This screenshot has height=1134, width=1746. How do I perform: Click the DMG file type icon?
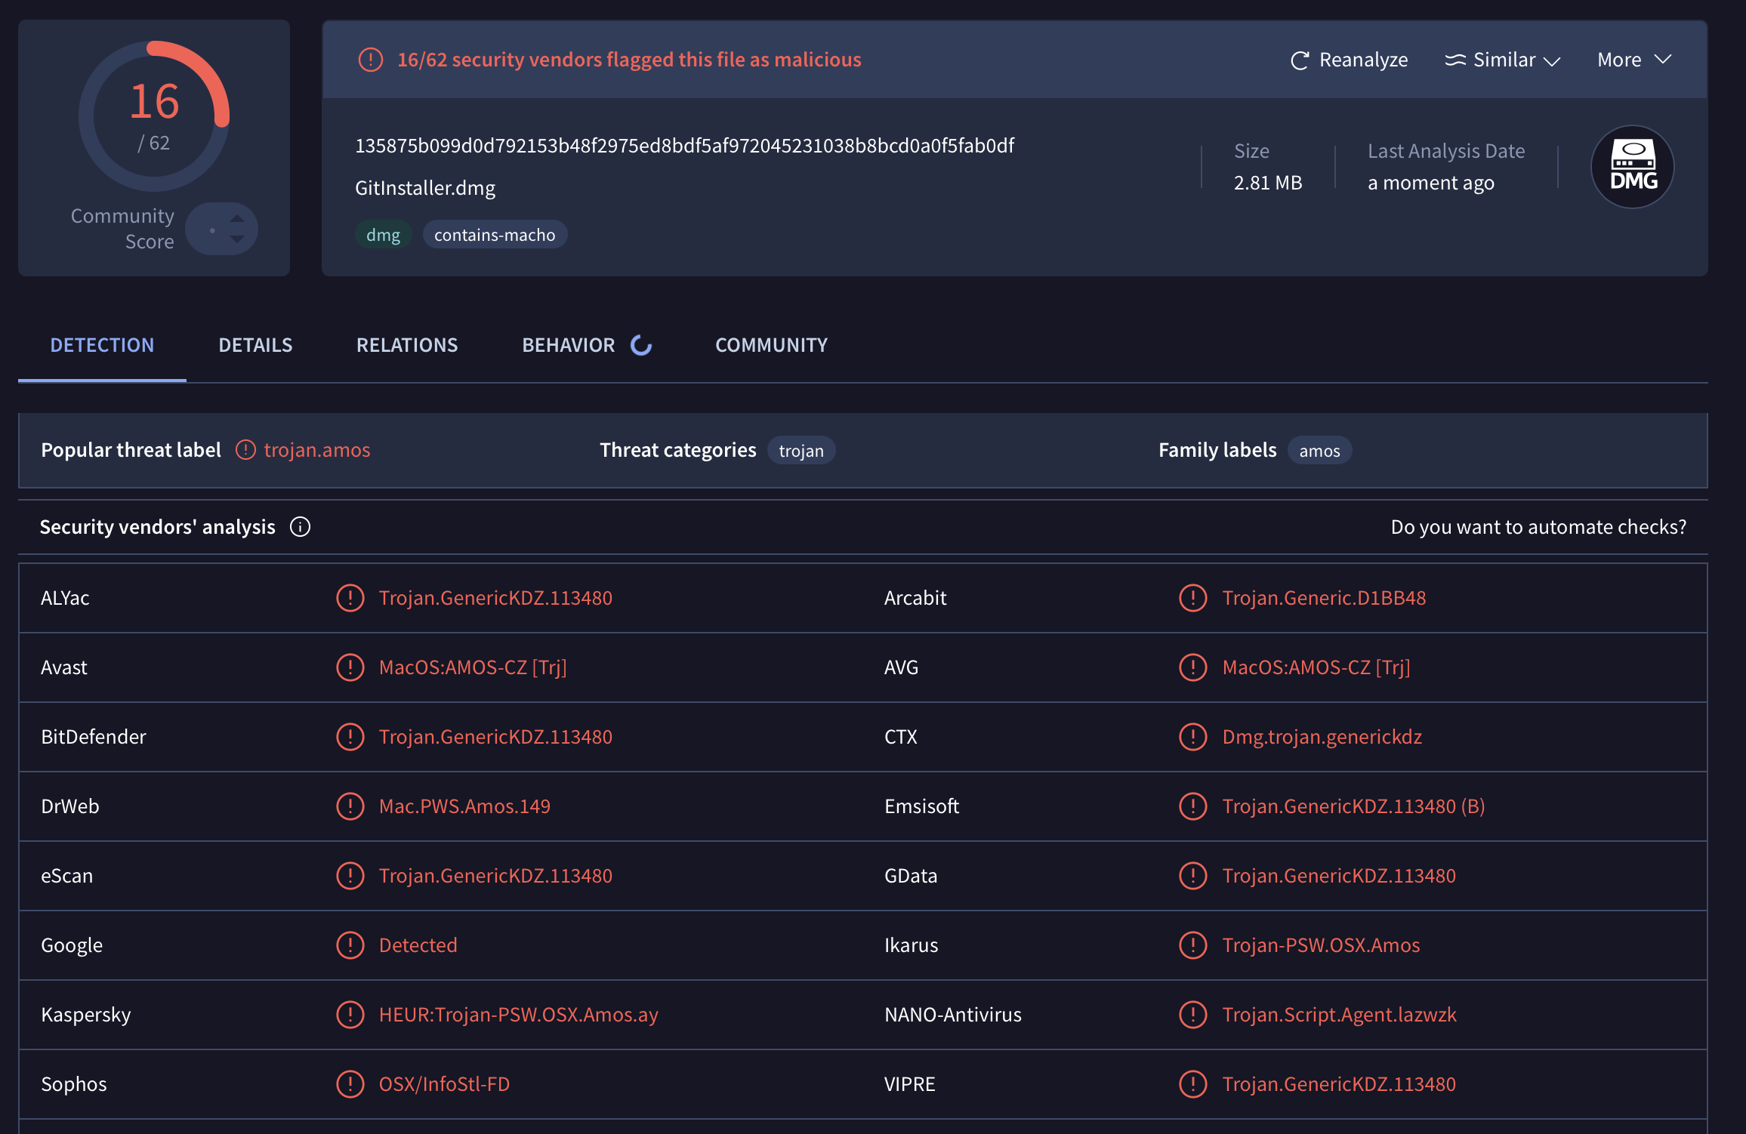[1633, 166]
